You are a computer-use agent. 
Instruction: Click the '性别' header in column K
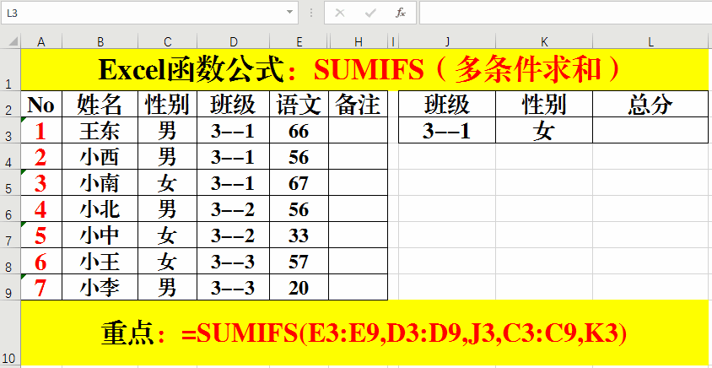tap(544, 105)
